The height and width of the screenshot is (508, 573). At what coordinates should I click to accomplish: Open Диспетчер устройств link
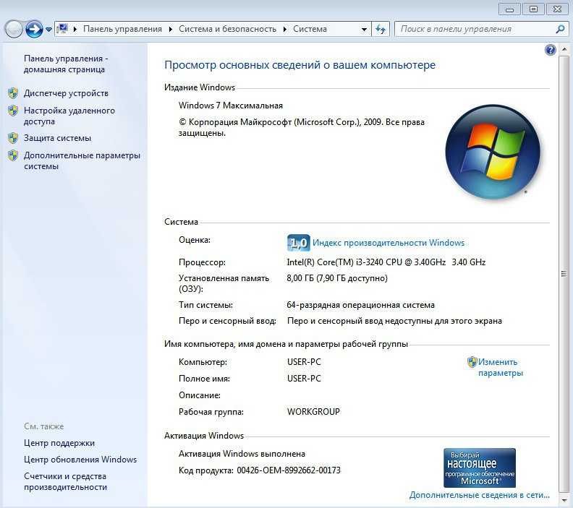tap(66, 93)
